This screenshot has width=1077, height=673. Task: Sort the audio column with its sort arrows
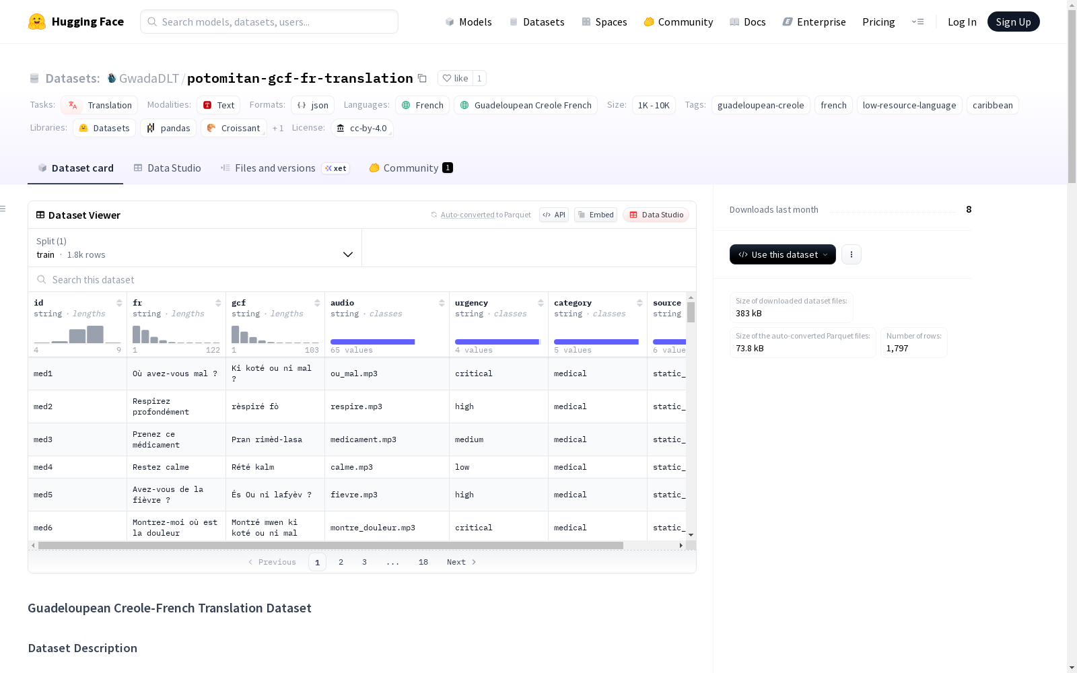(442, 303)
